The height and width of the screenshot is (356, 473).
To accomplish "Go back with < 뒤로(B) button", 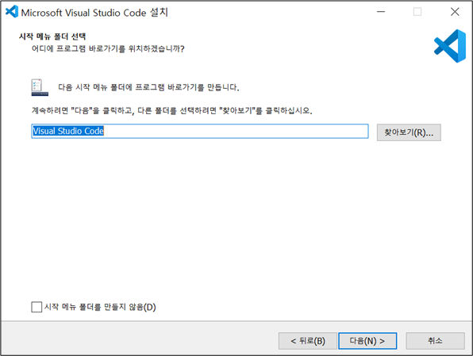I will (x=308, y=341).
